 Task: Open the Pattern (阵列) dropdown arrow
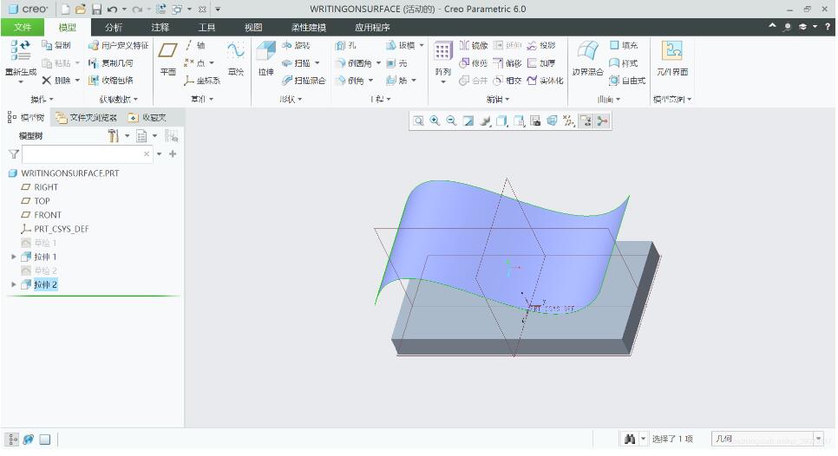pyautogui.click(x=443, y=82)
